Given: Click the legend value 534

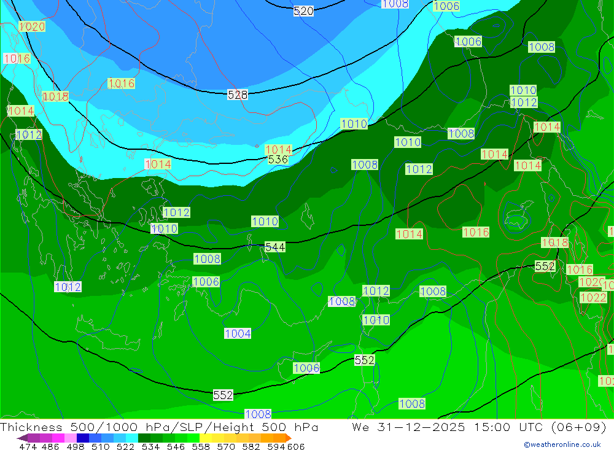Looking at the screenshot, I should (150, 446).
